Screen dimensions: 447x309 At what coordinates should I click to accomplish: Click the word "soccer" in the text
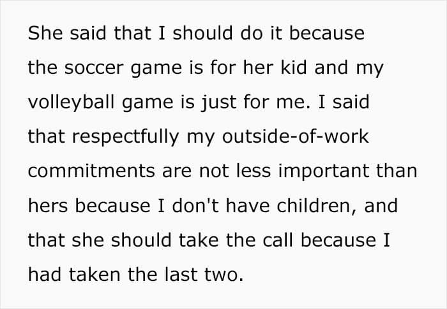click(x=94, y=68)
